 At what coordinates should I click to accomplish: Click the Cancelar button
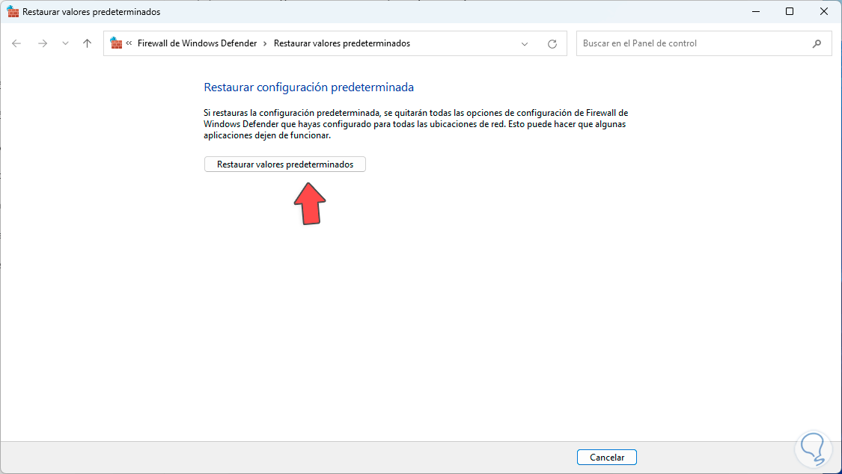tap(607, 458)
